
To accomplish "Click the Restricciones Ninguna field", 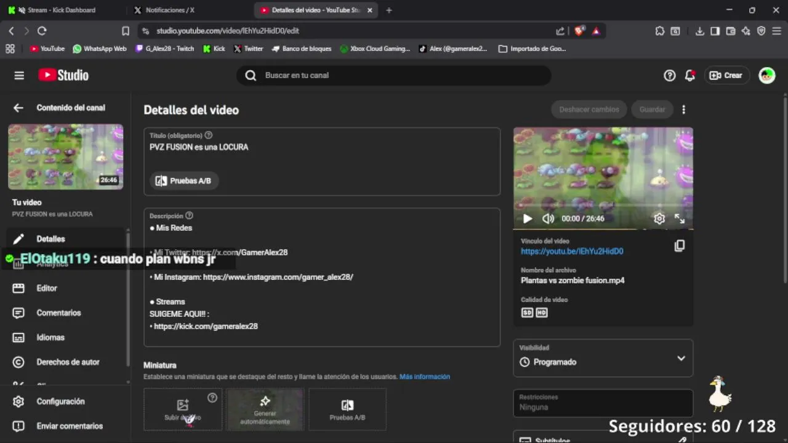I will pos(603,403).
